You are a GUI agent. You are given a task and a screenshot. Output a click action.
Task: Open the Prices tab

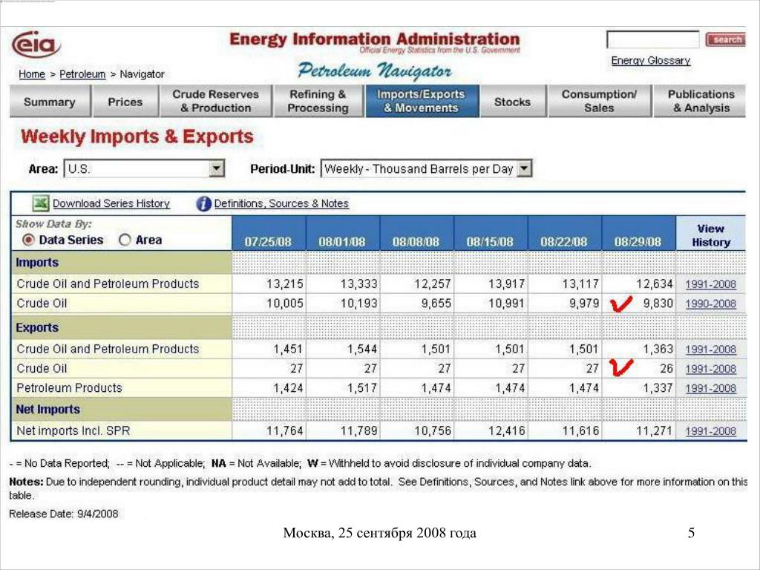pyautogui.click(x=125, y=101)
